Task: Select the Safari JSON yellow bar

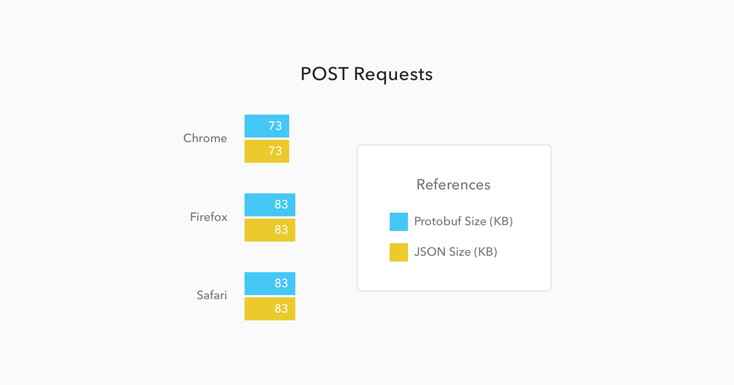Action: point(270,309)
